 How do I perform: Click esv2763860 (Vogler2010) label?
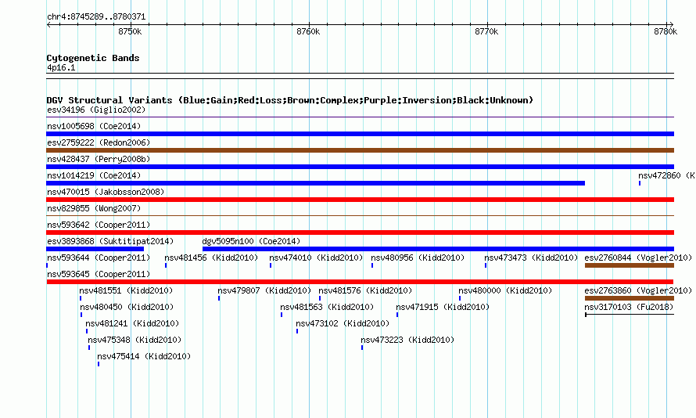pos(638,290)
